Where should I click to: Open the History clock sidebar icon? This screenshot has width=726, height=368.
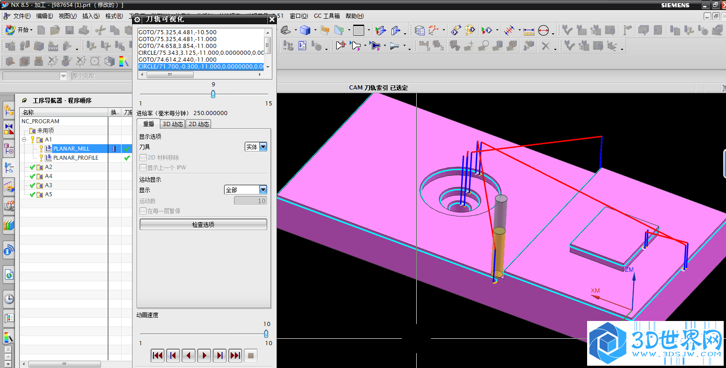click(9, 299)
